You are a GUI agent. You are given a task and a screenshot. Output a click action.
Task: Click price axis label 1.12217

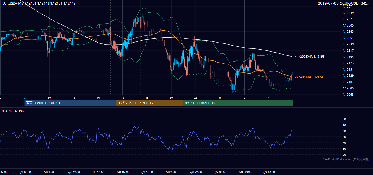click(x=348, y=50)
